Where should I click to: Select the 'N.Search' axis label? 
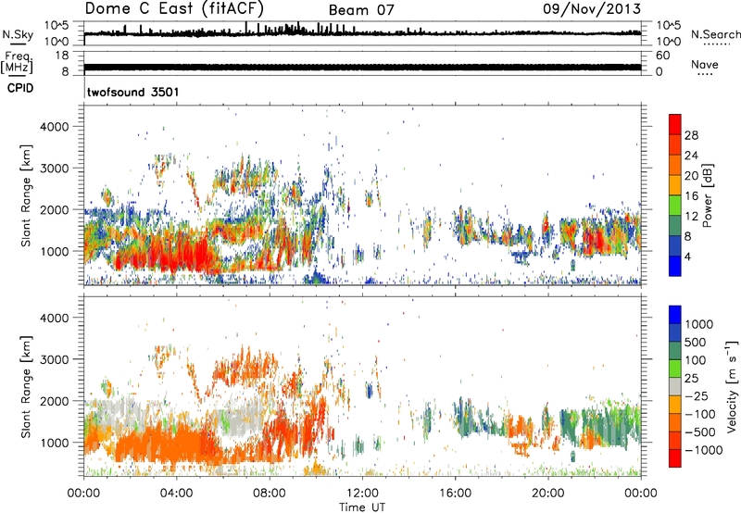715,34
